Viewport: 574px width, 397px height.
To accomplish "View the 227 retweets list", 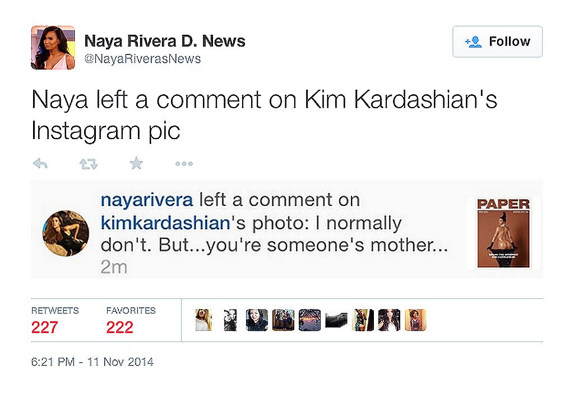I will pyautogui.click(x=45, y=327).
